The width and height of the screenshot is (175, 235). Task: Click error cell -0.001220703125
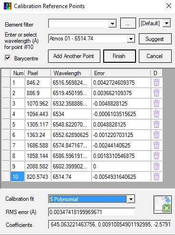click(121, 135)
